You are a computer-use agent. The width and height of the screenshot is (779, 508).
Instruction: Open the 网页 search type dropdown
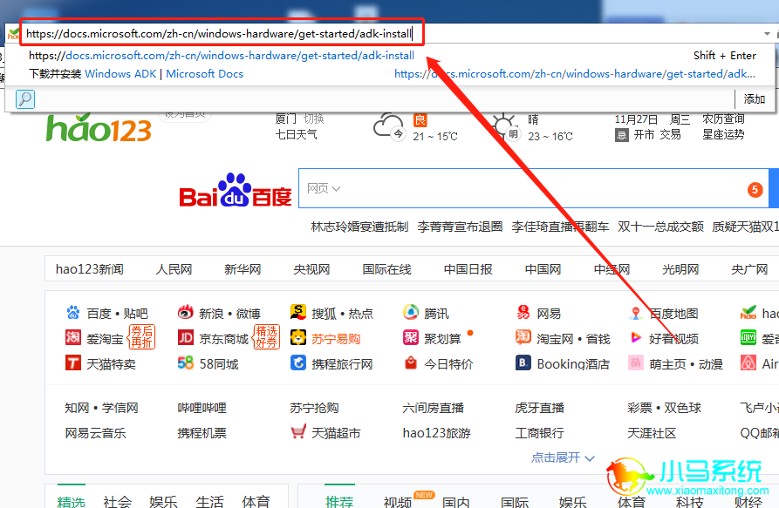324,188
